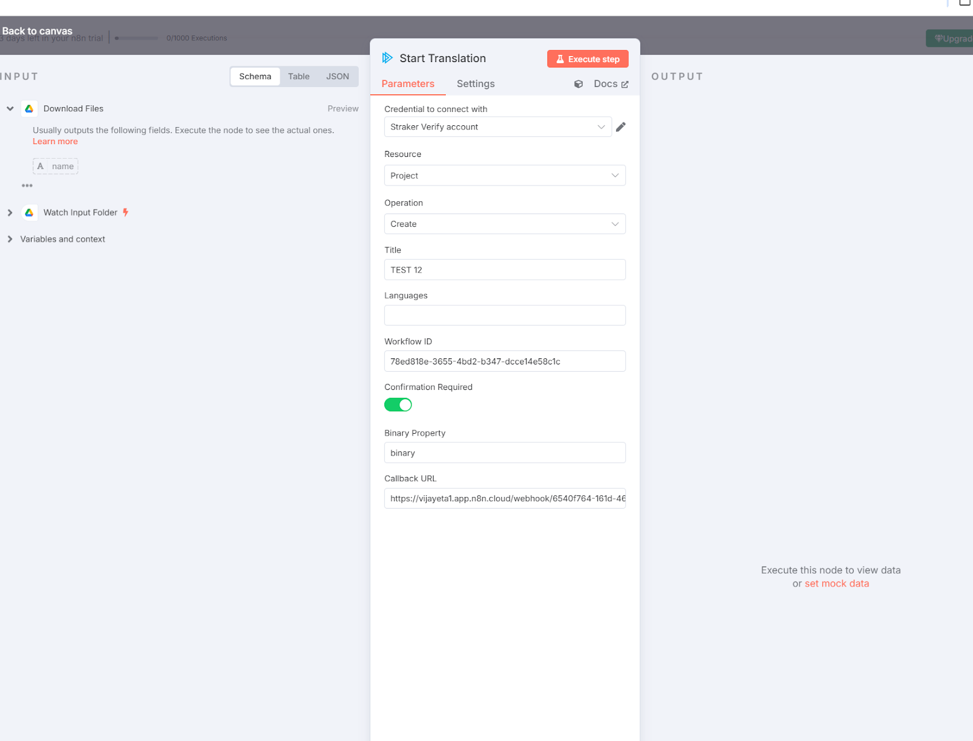The height and width of the screenshot is (741, 973).
Task: Click the lightning trigger icon next to Watch Input Folder
Action: [125, 212]
